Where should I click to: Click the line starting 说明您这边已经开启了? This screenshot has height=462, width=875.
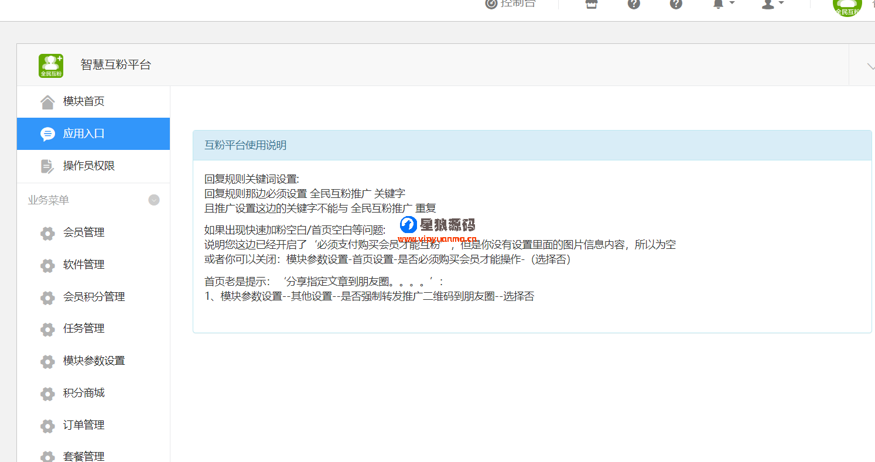coord(440,244)
